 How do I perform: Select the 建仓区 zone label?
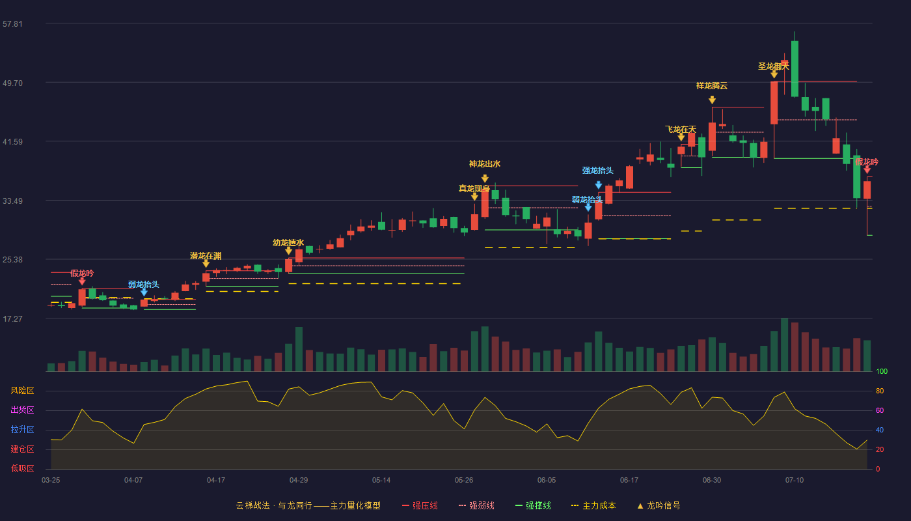click(22, 449)
